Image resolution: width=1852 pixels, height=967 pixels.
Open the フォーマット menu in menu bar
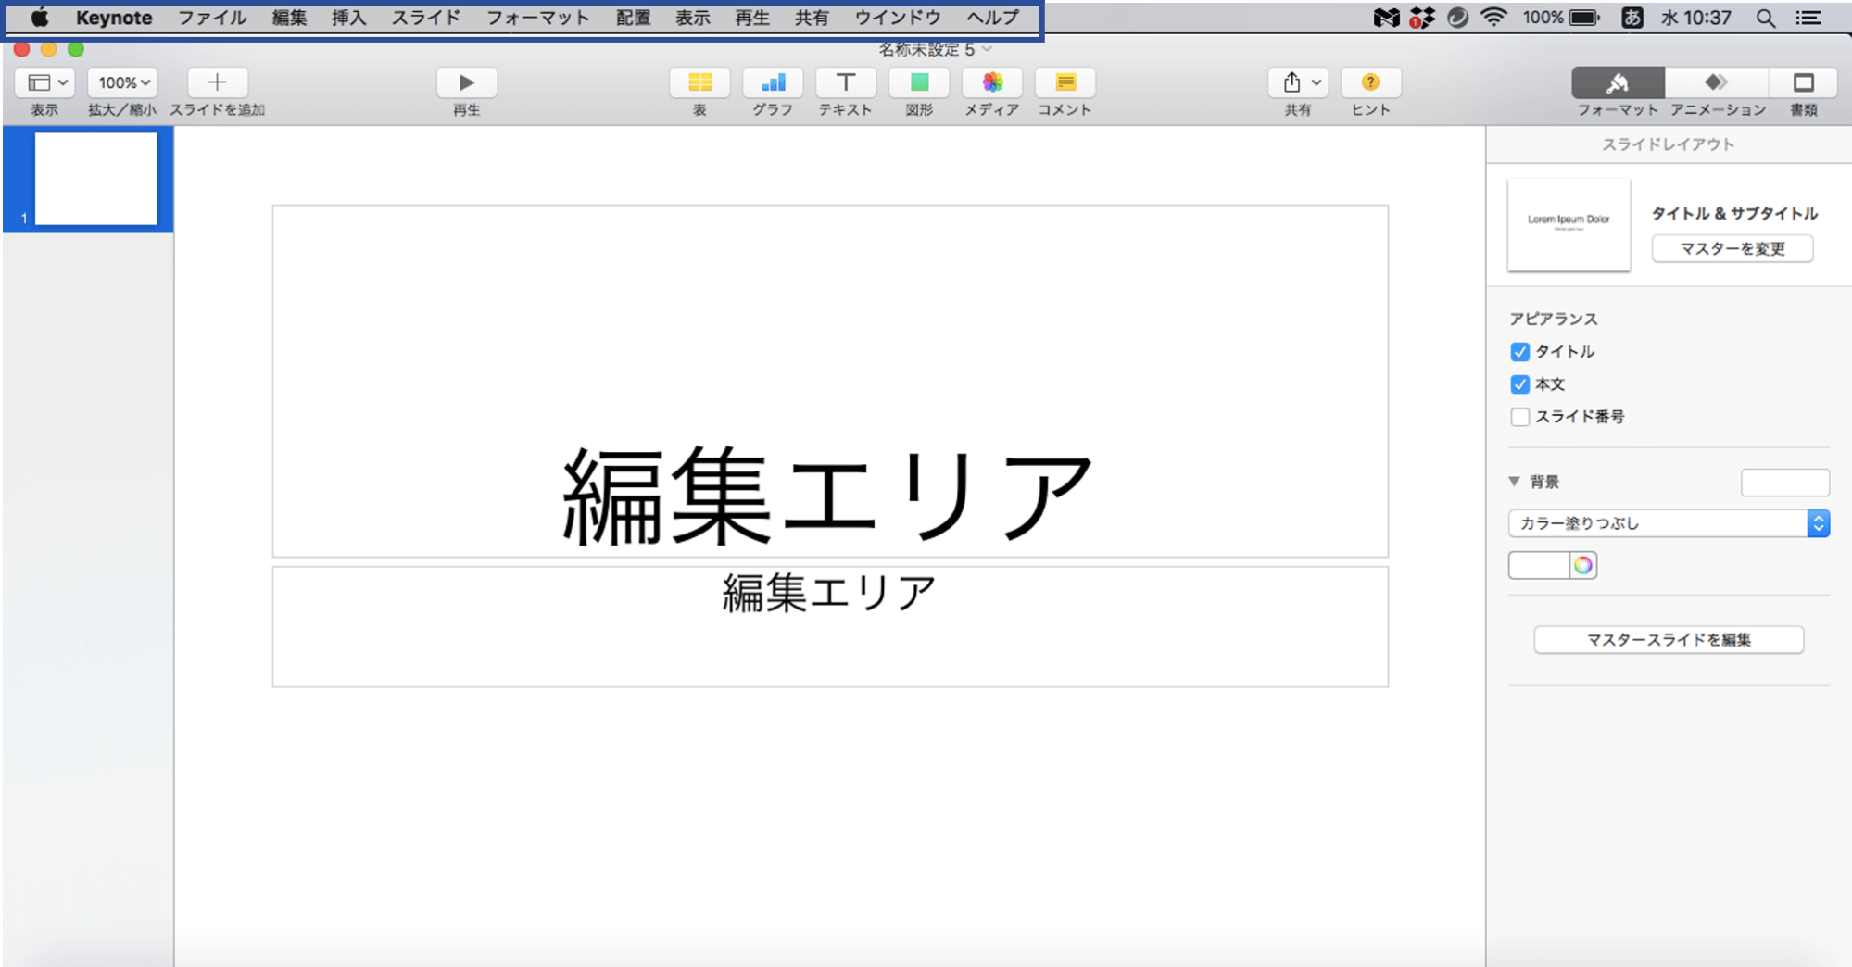(x=538, y=18)
